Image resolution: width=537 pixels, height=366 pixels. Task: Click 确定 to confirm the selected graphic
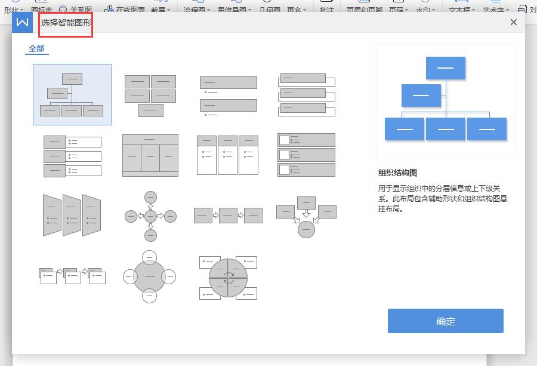[x=445, y=321]
